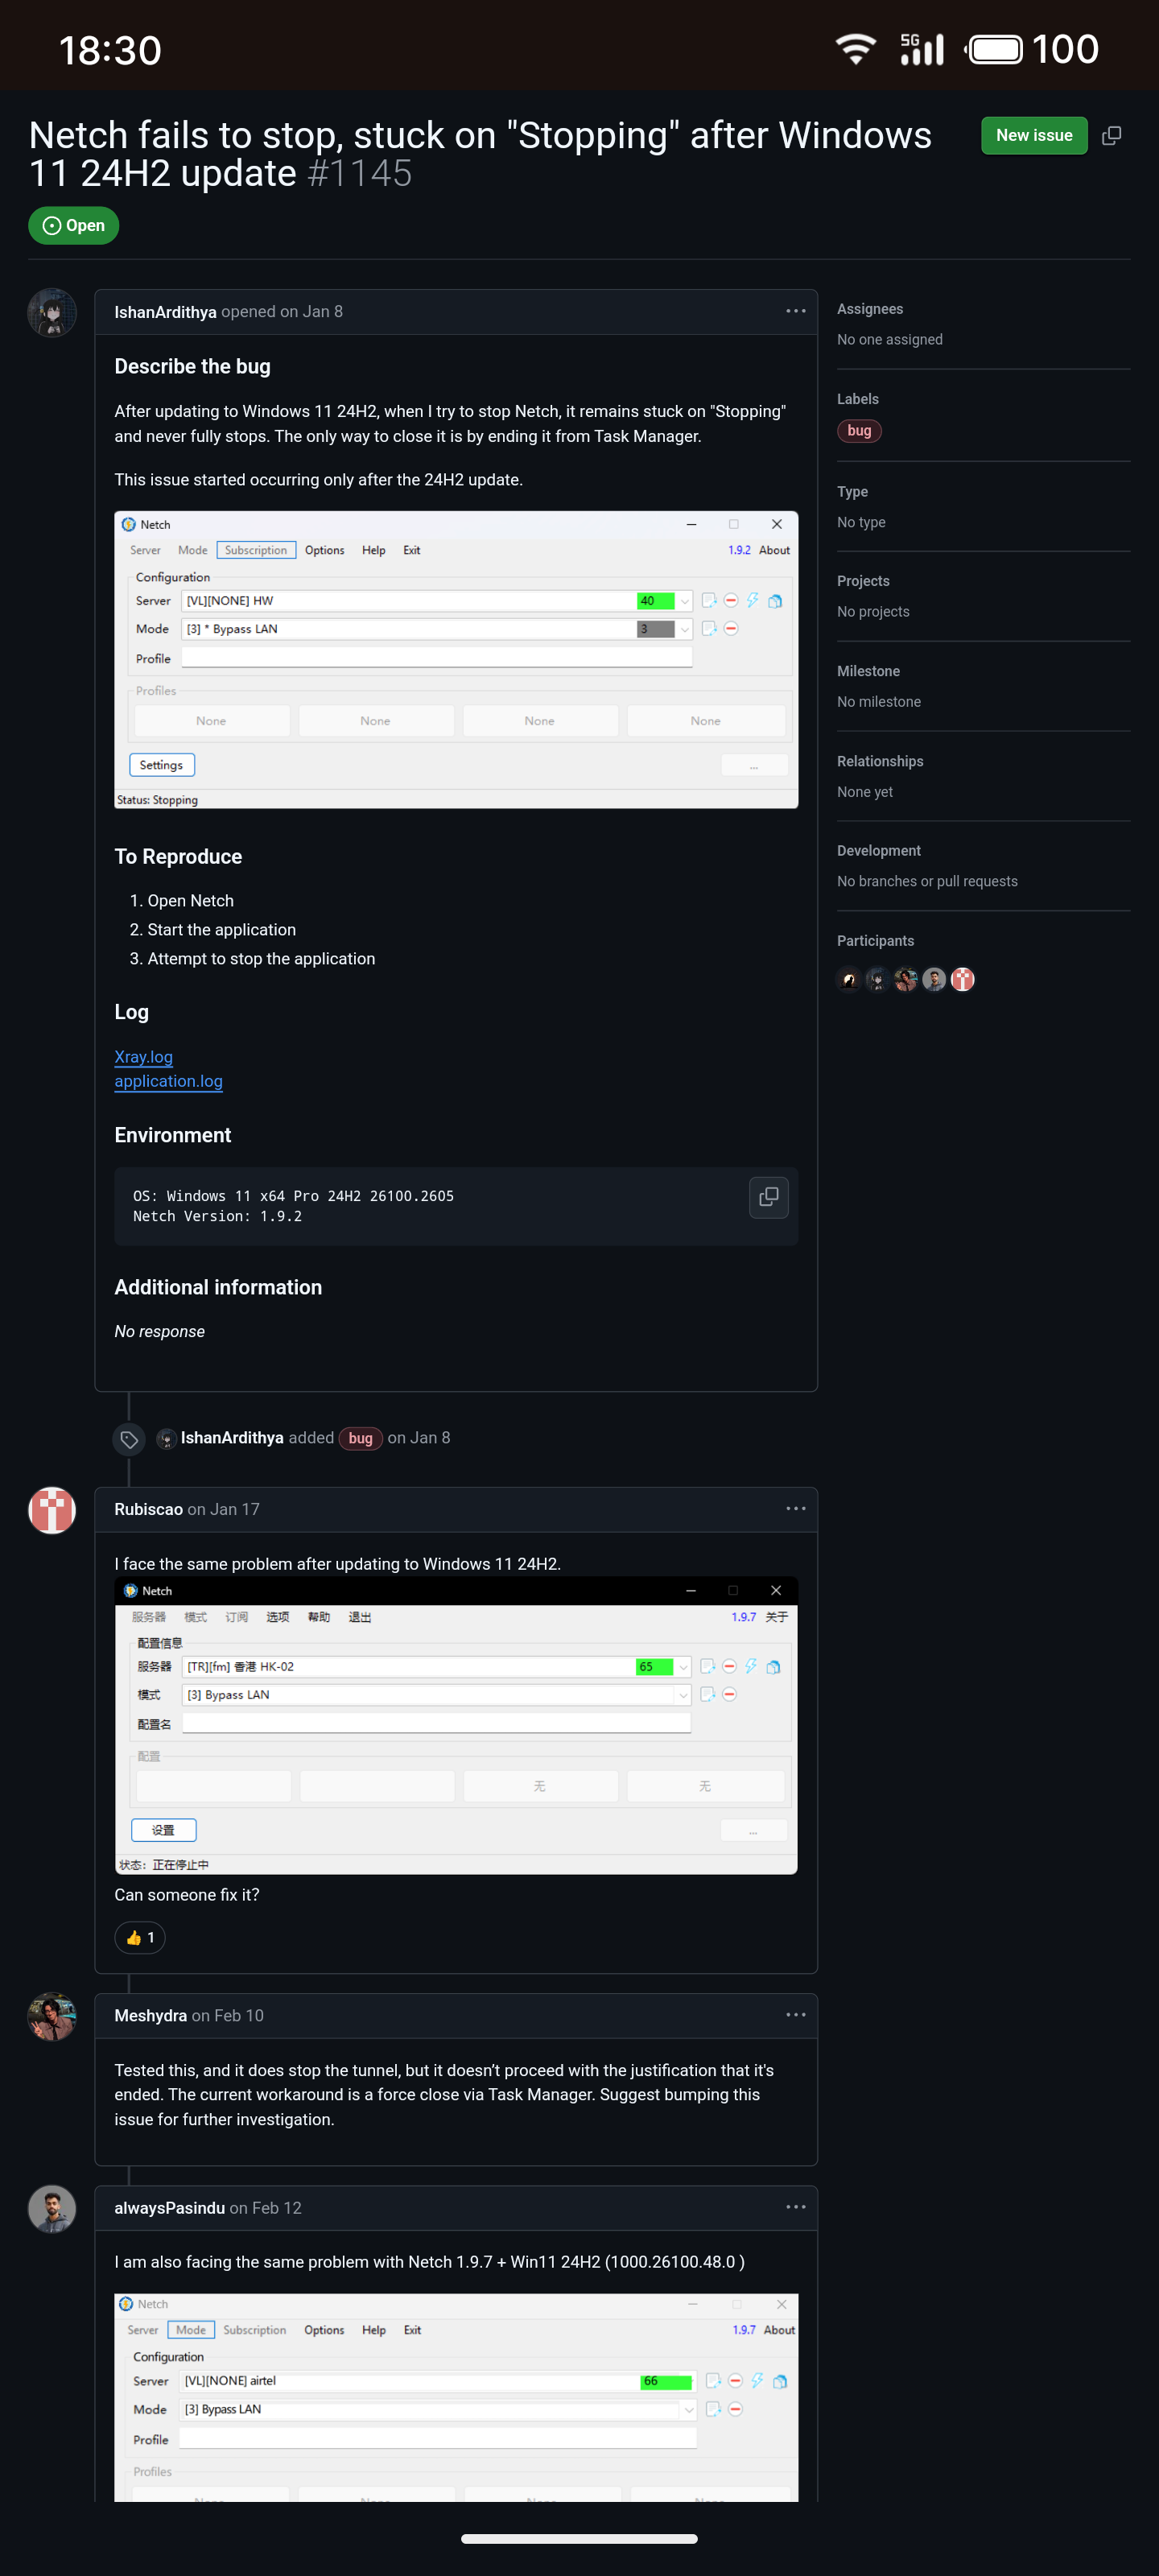Image resolution: width=1159 pixels, height=2576 pixels.
Task: Open options menu on IshanArdithya's original post
Action: 795,311
